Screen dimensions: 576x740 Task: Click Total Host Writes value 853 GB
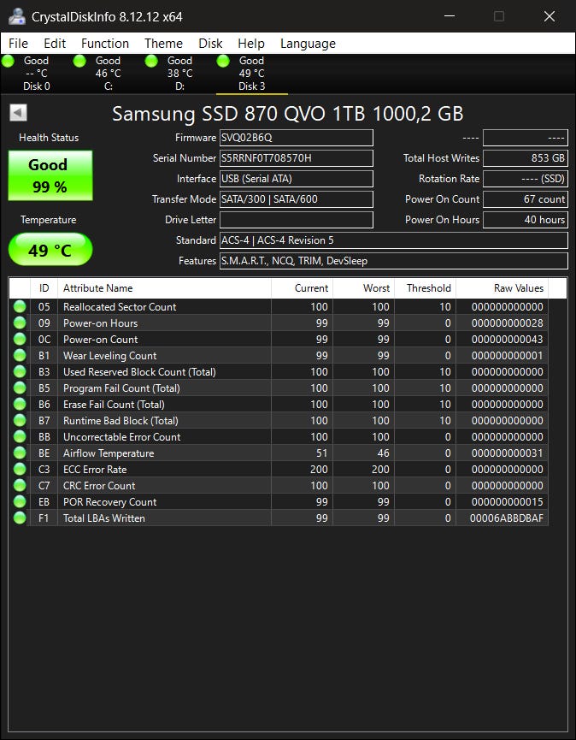[526, 158]
